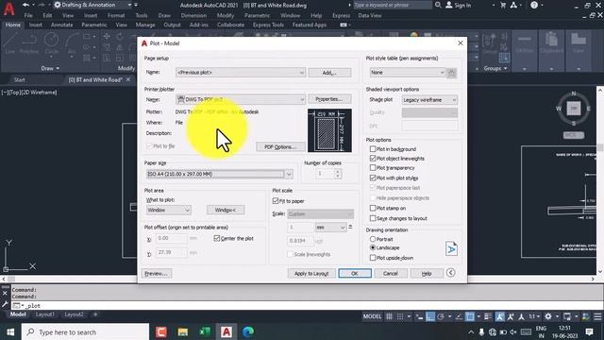Enable Plot upside-down checkbox

pyautogui.click(x=373, y=258)
